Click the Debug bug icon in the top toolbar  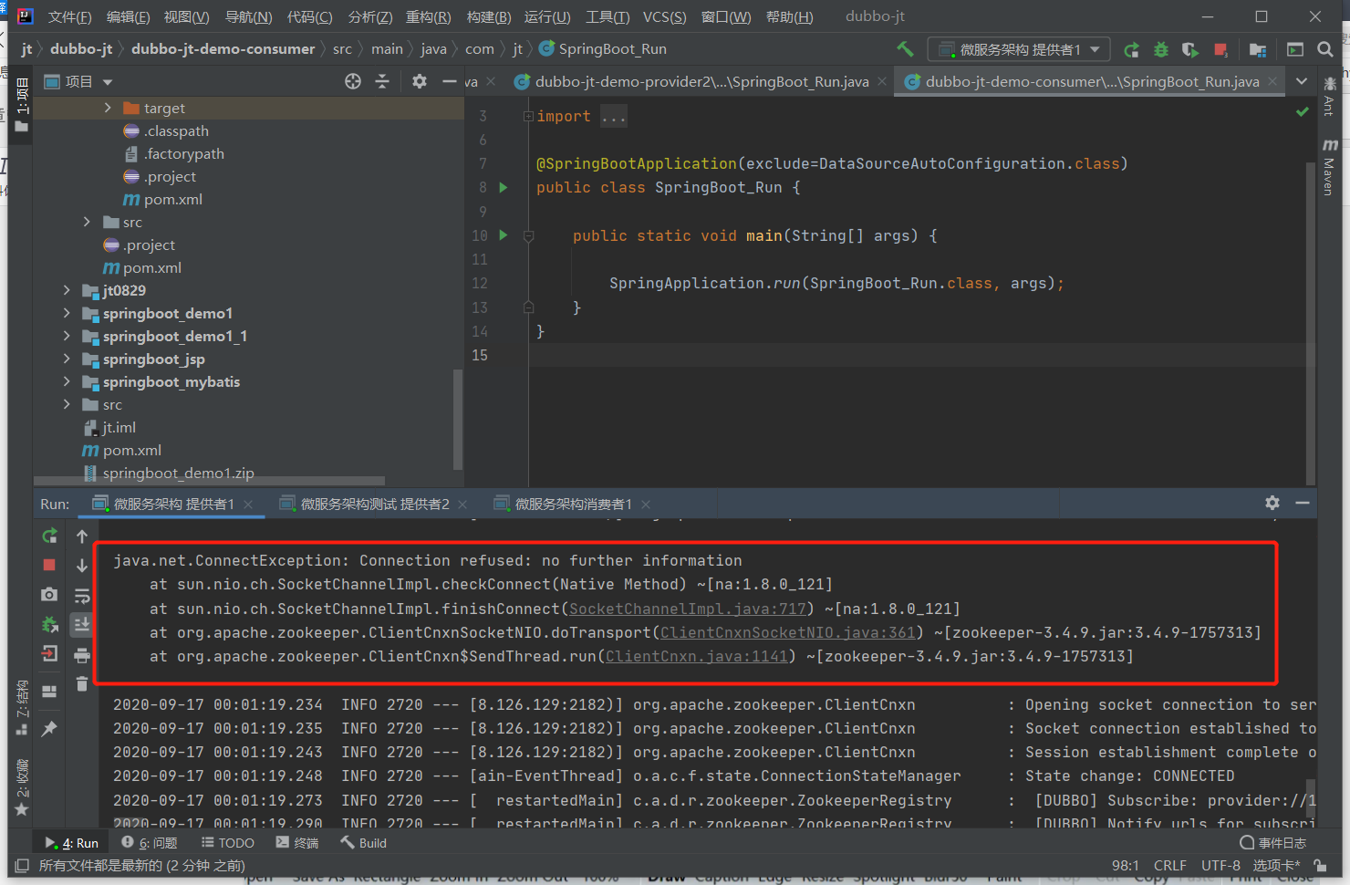1161,50
